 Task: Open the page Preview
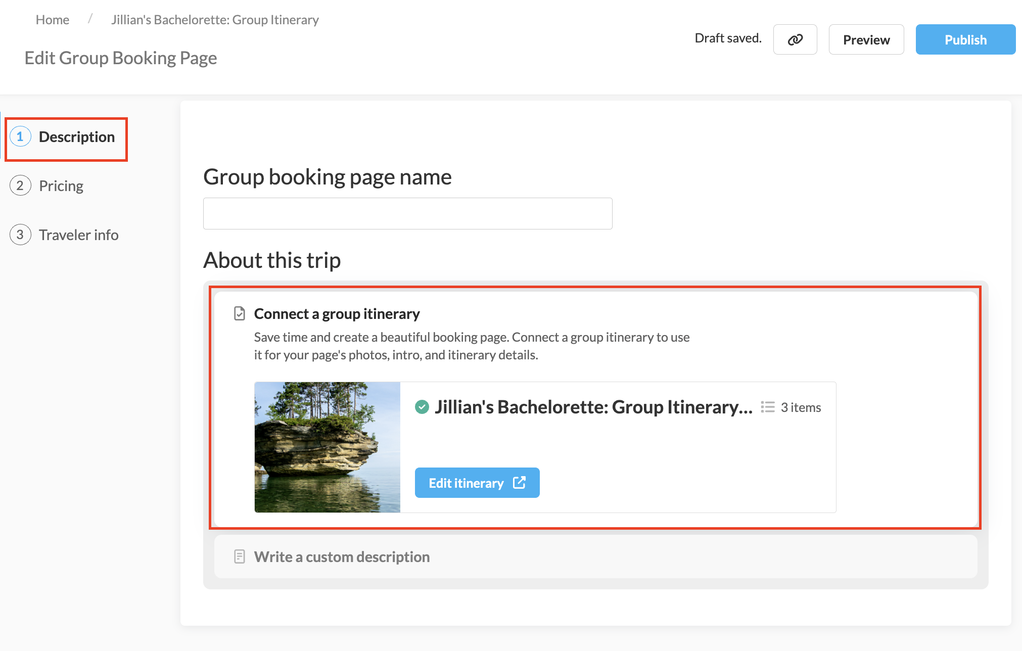pos(866,39)
